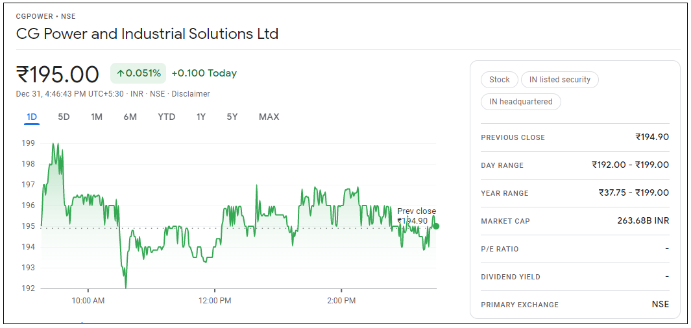Viewport: 691px width, 328px height.
Task: Click the YEAR RANGE label
Action: point(505,193)
